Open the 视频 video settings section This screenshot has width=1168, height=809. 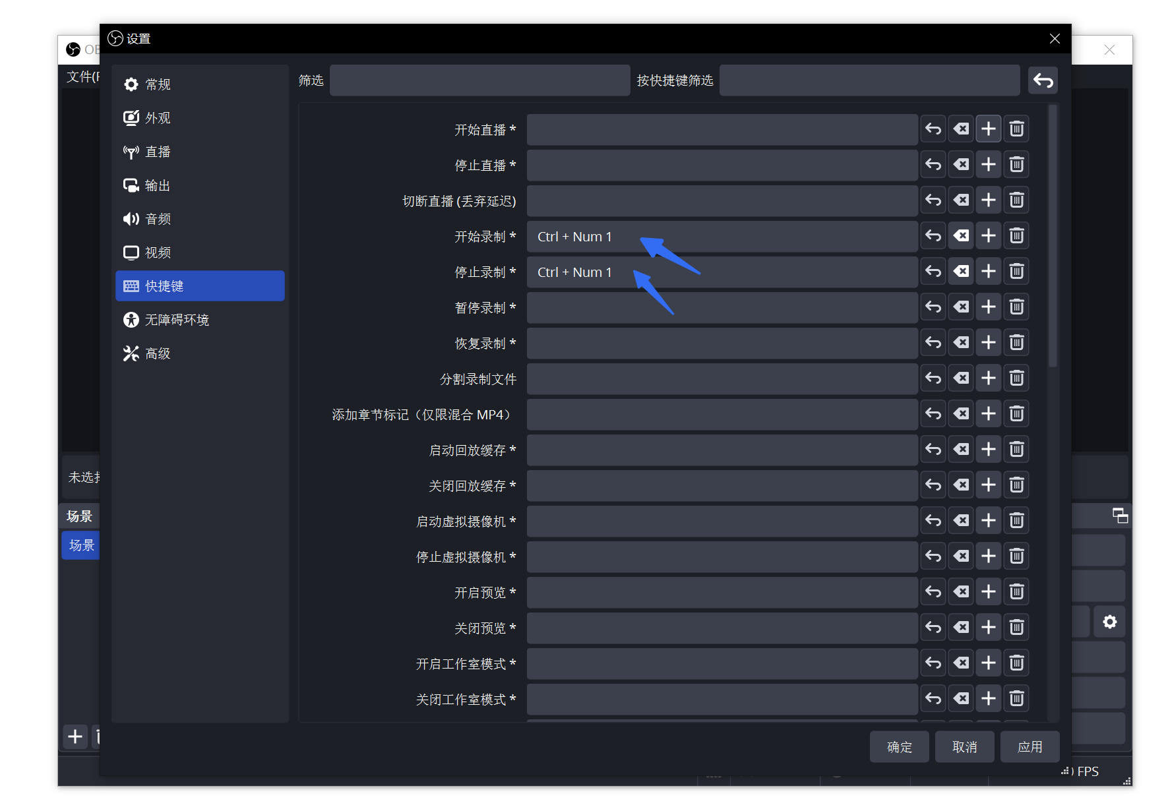point(200,253)
